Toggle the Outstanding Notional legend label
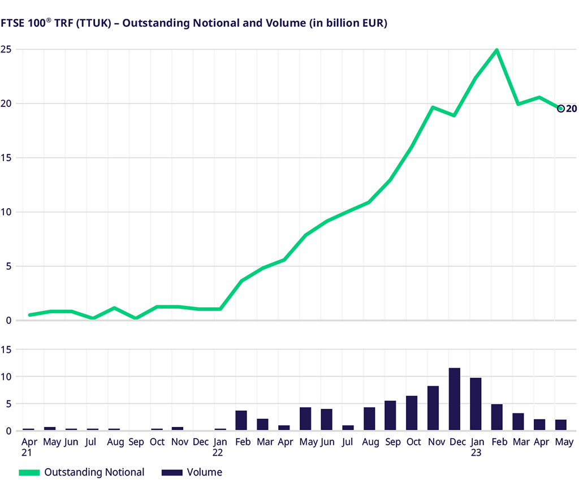 (94, 472)
